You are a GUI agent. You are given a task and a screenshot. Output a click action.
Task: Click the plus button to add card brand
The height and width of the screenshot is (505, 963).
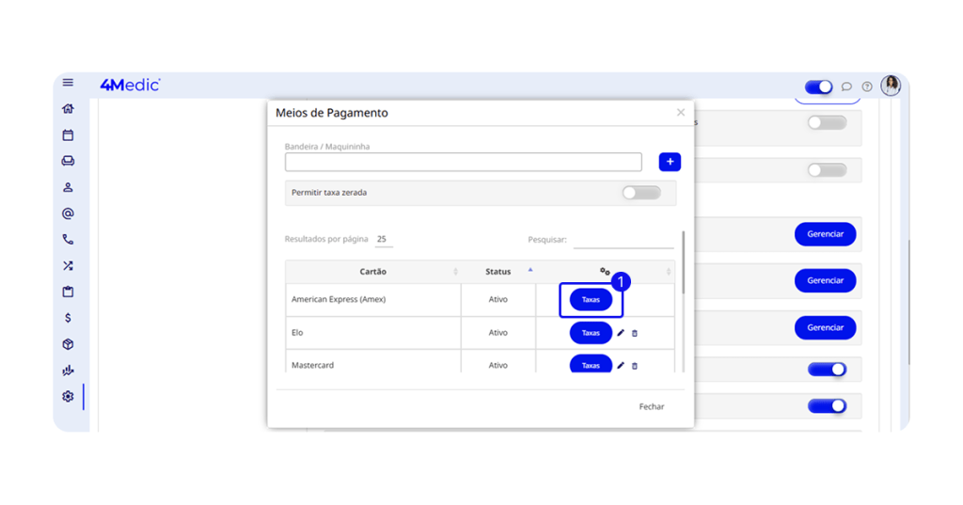click(670, 162)
